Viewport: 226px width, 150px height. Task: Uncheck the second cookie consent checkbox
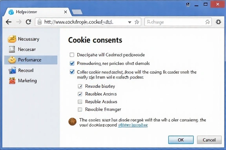tap(72, 63)
